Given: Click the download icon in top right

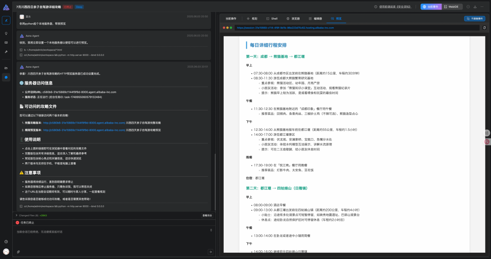Looking at the screenshot, I should click(475, 7).
